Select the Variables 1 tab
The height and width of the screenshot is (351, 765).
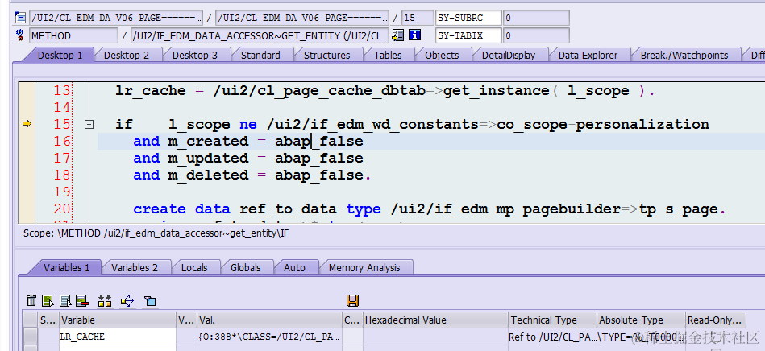click(x=67, y=267)
